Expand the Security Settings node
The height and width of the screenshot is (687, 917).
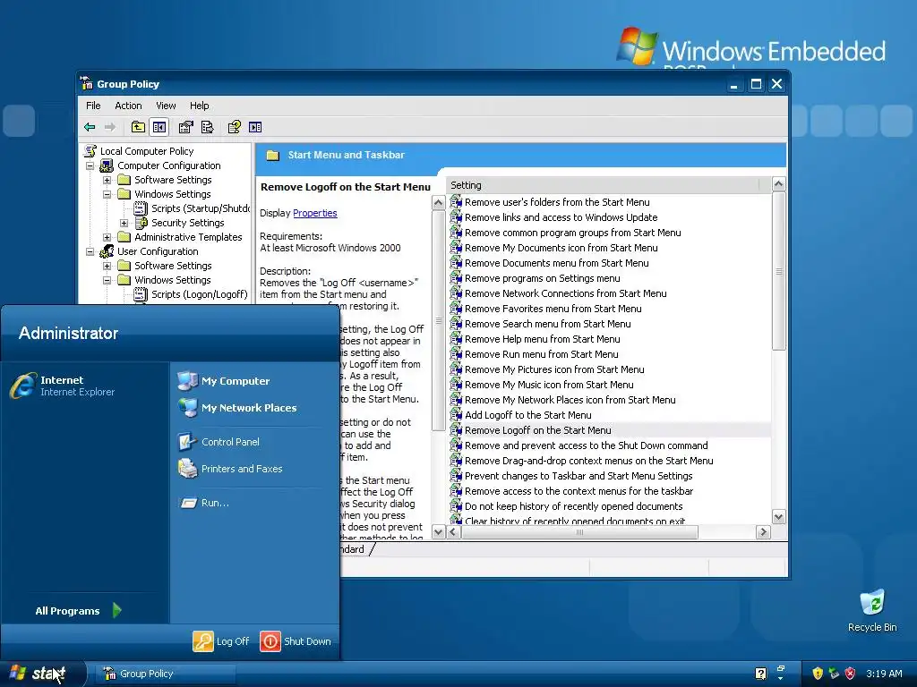pyautogui.click(x=124, y=223)
